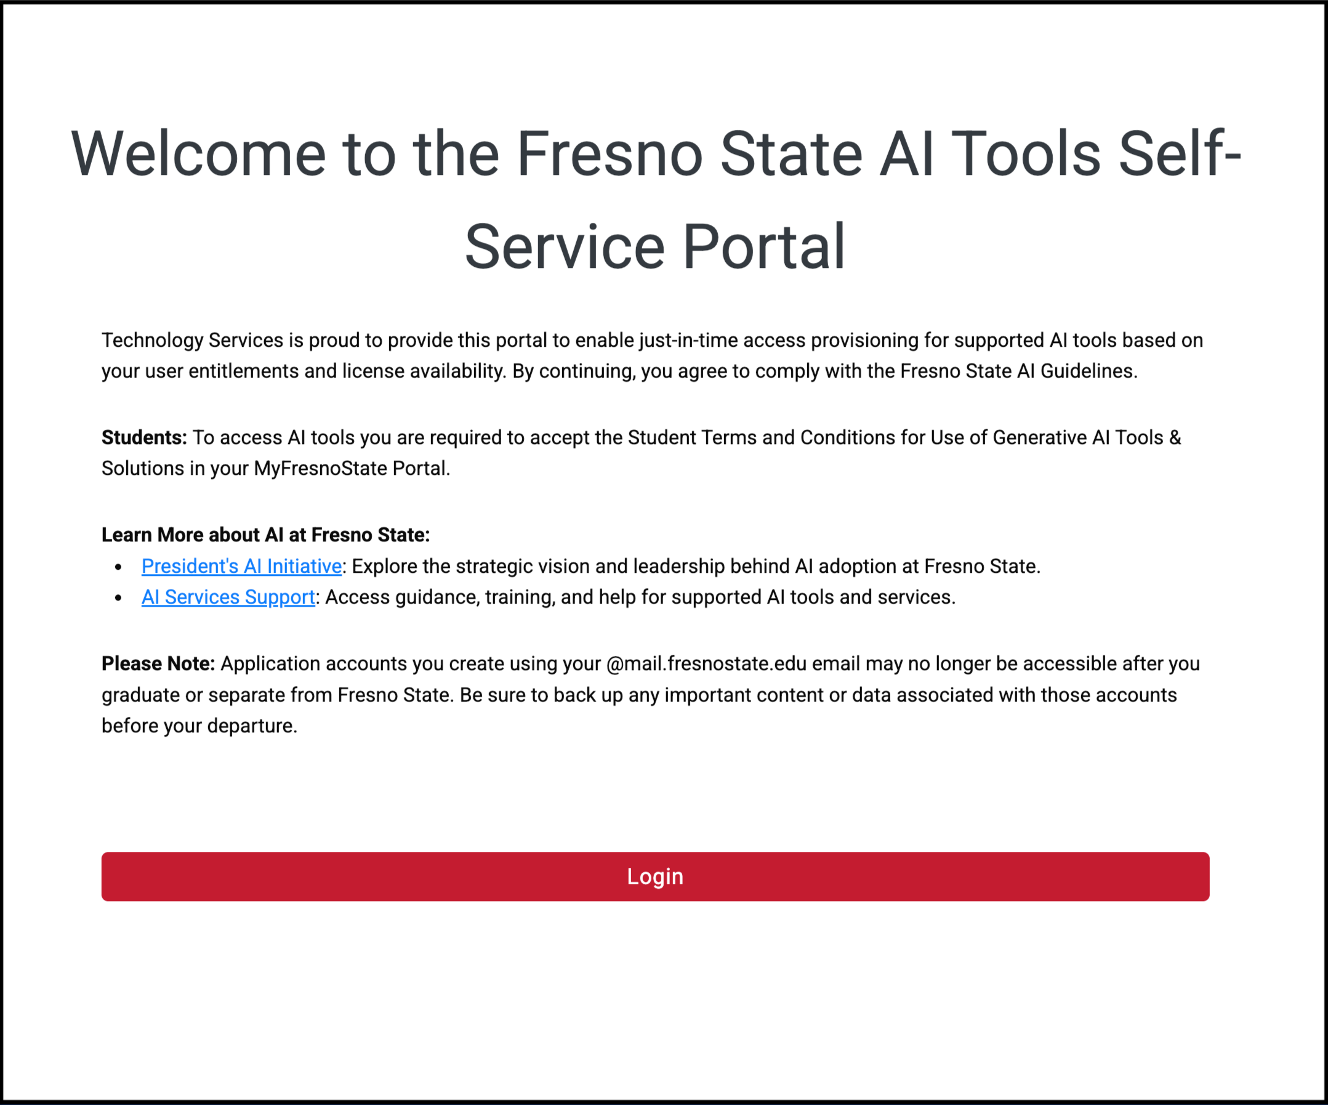
Task: Open the President's AI Initiative link
Action: click(x=241, y=566)
